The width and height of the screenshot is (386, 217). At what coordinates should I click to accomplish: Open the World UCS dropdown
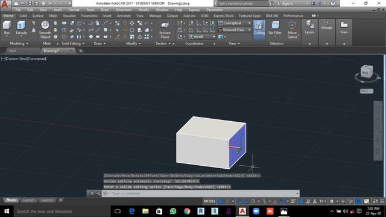[x=202, y=36]
